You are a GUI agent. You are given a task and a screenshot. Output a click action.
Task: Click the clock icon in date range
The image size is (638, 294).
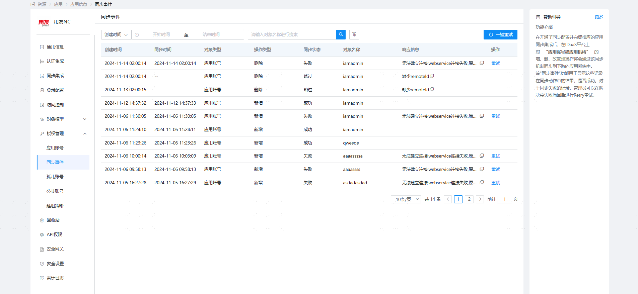(137, 35)
